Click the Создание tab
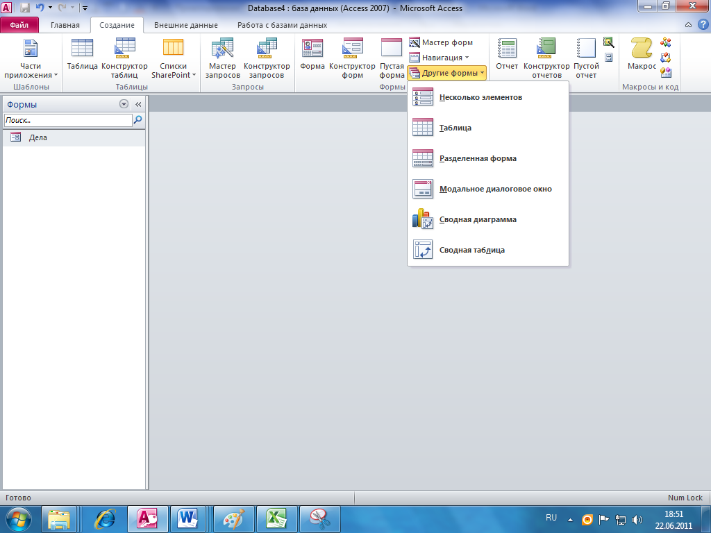 coord(117,25)
